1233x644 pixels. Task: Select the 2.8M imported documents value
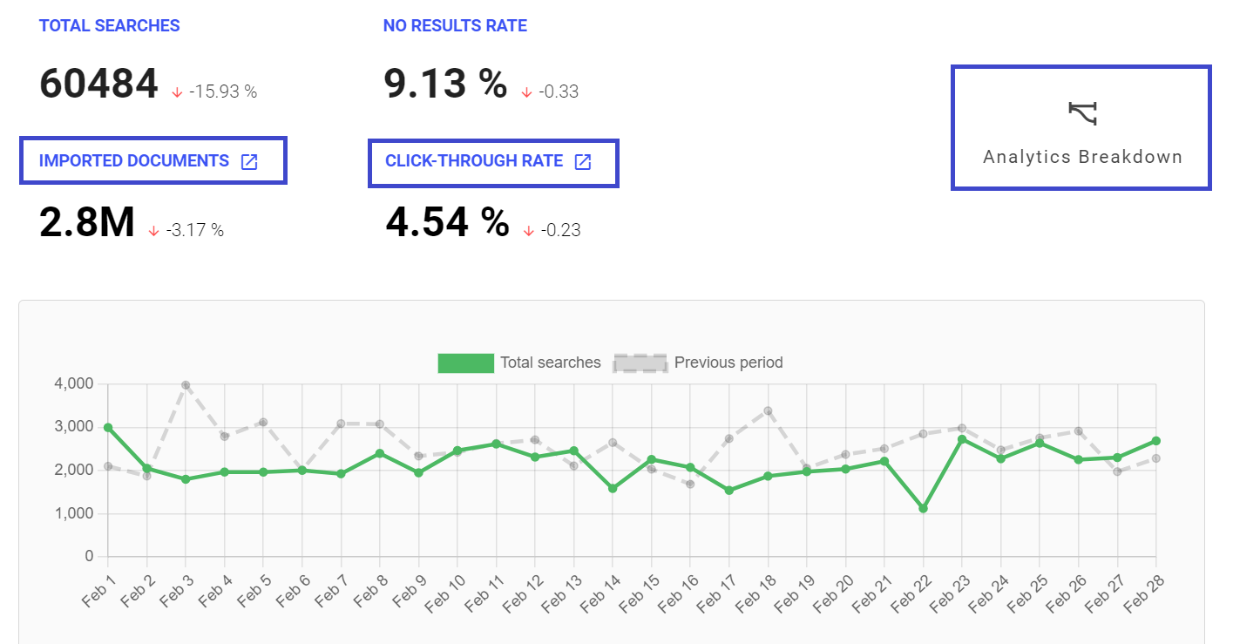(87, 223)
